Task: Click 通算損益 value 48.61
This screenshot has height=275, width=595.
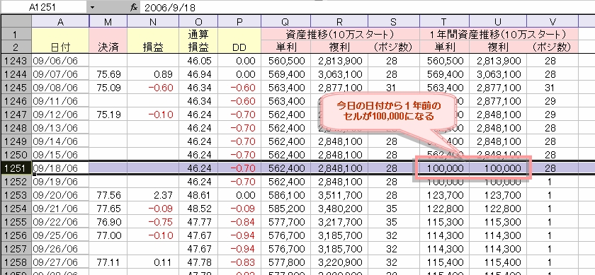Action: coord(198,195)
